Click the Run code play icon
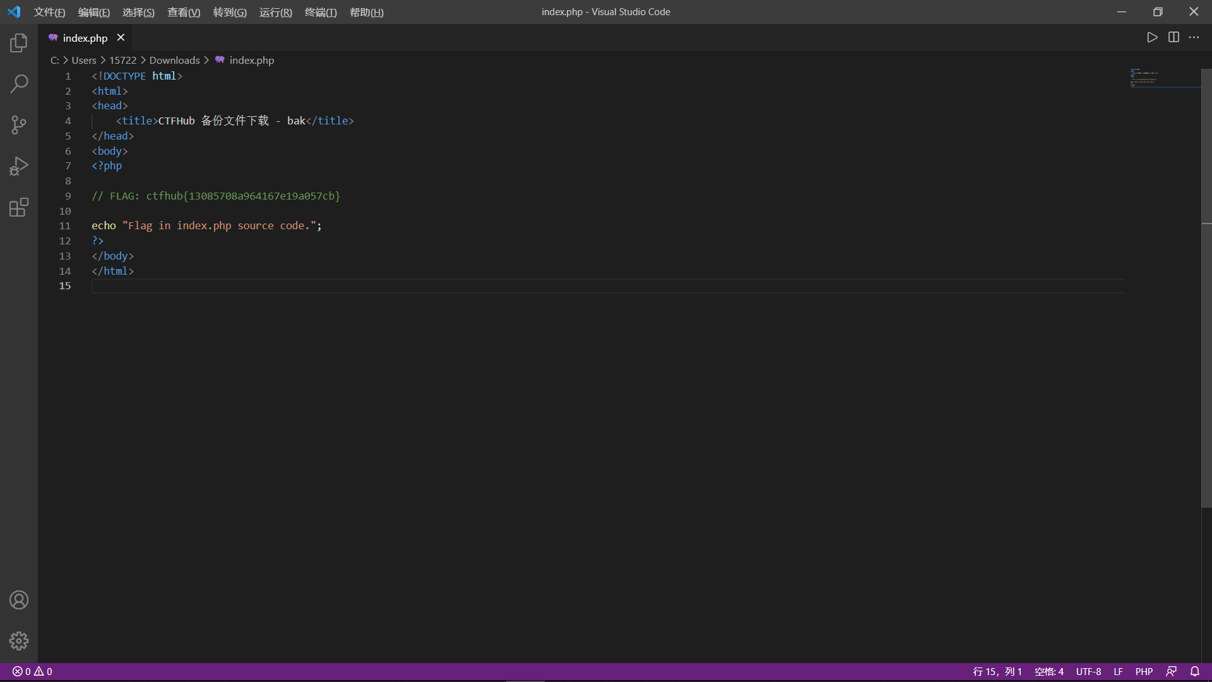The height and width of the screenshot is (682, 1212). click(1152, 37)
